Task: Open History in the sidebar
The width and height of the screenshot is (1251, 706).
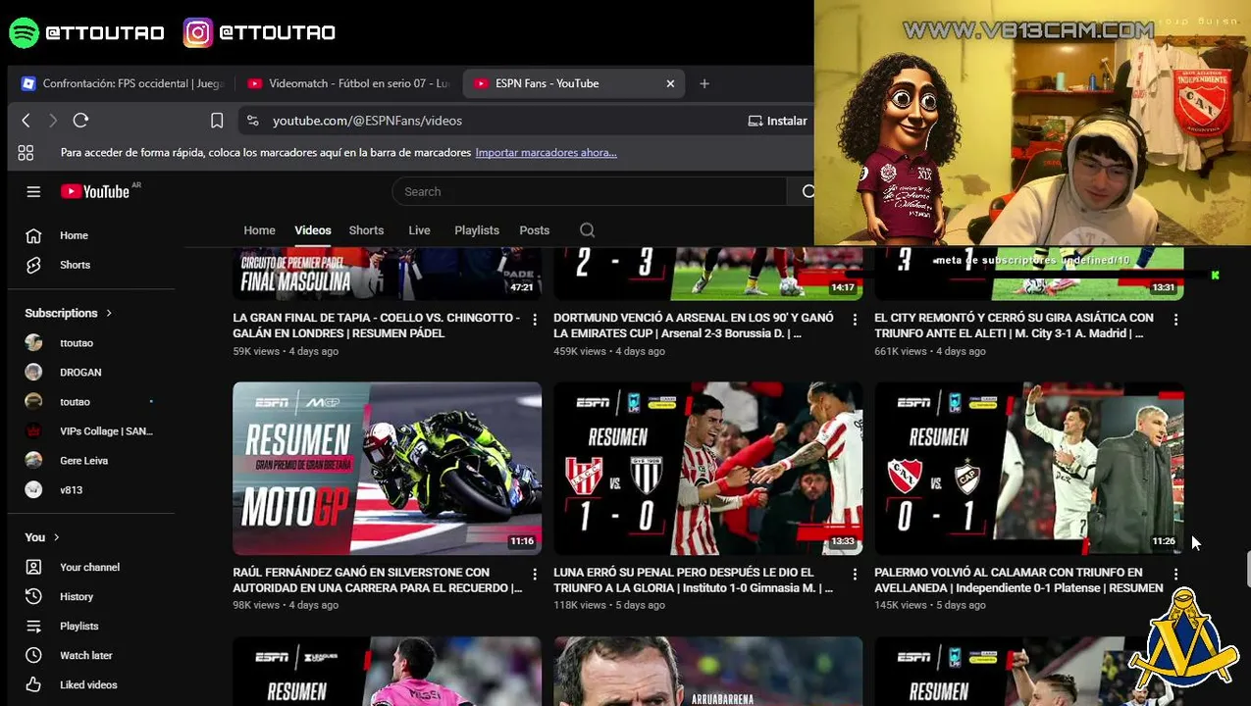Action: (x=76, y=596)
